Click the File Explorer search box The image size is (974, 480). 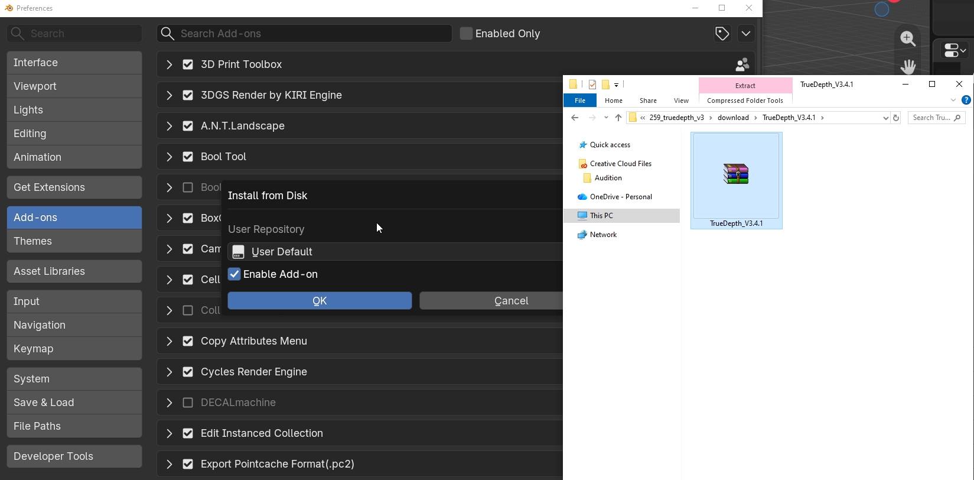coord(936,118)
